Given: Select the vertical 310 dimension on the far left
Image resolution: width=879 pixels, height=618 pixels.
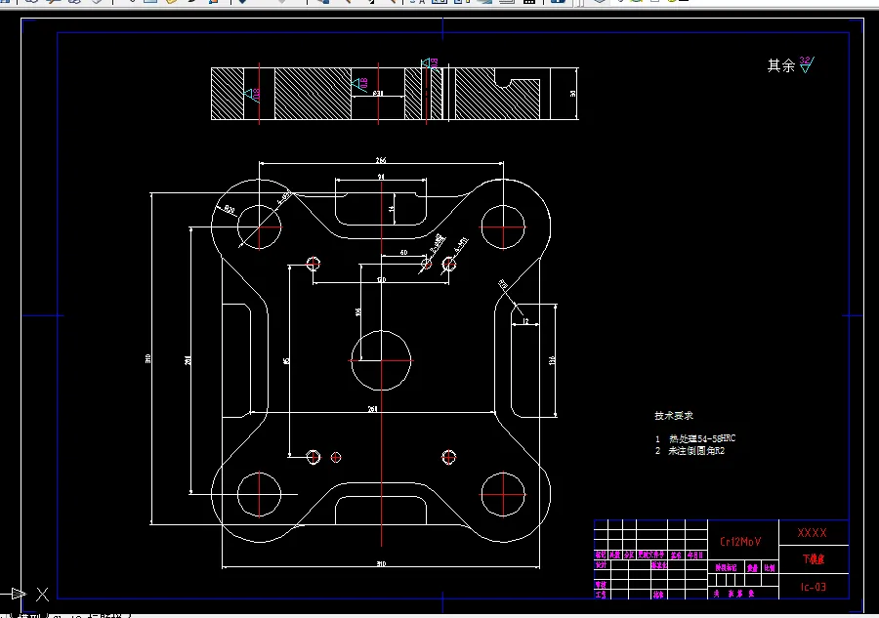Looking at the screenshot, I should (x=148, y=358).
